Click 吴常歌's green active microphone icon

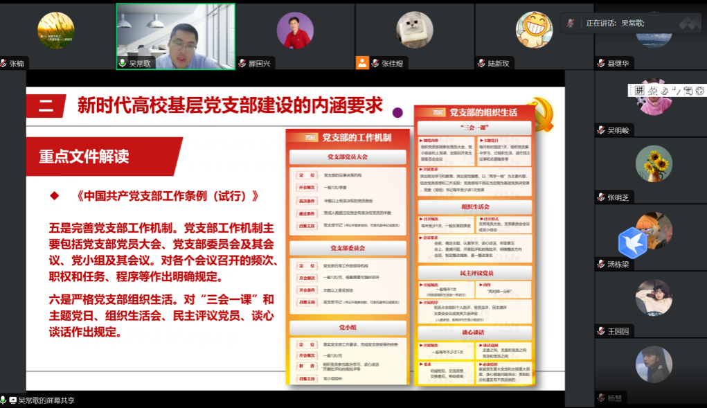[123, 63]
